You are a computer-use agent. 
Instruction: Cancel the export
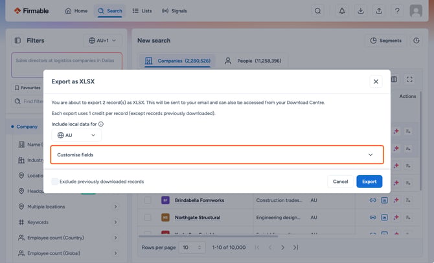coord(341,182)
